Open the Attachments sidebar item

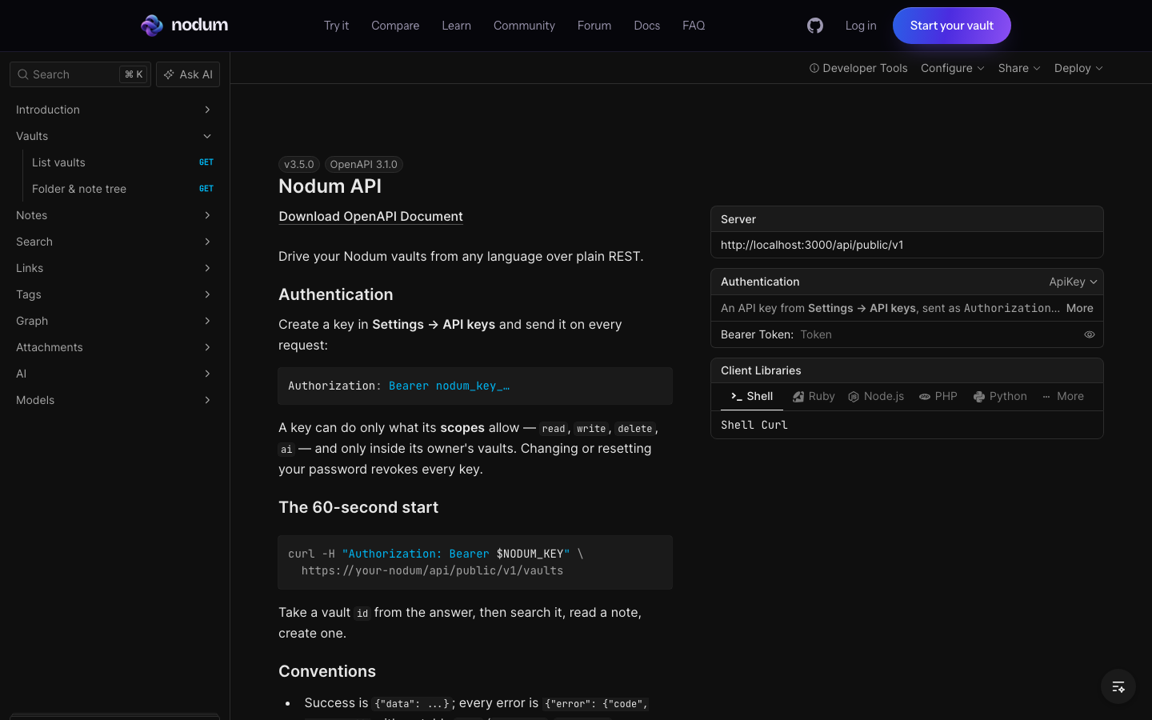[114, 347]
